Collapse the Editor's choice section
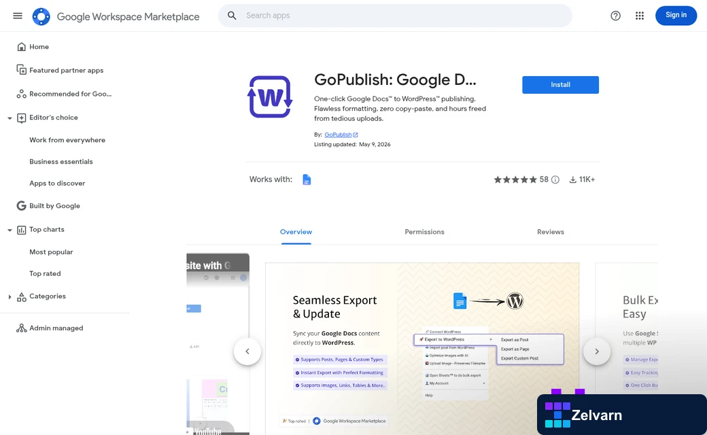 [x=10, y=118]
